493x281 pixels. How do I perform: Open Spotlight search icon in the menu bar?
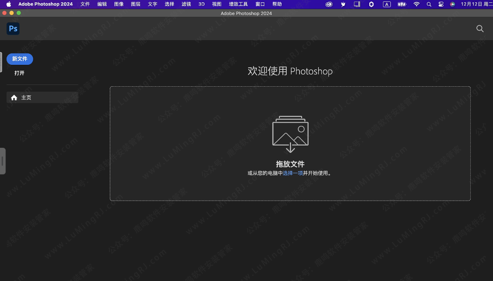(429, 4)
